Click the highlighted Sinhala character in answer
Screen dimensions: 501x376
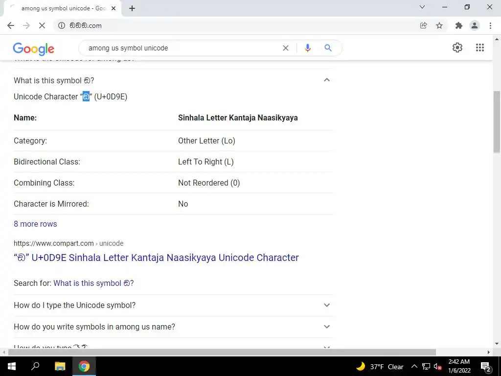86,96
